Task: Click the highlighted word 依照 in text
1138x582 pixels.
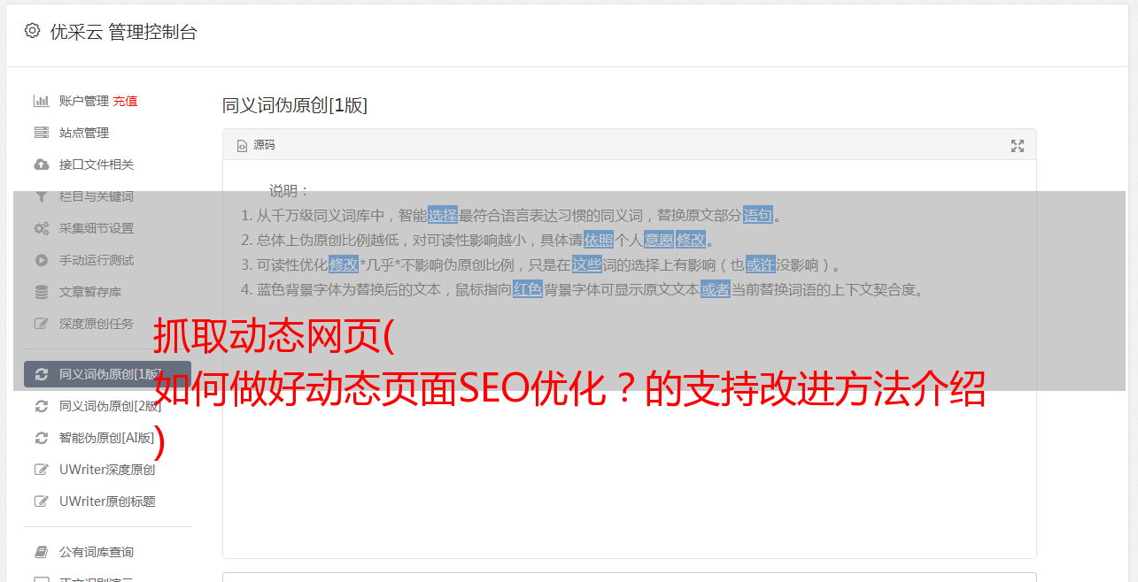Action: [x=599, y=240]
